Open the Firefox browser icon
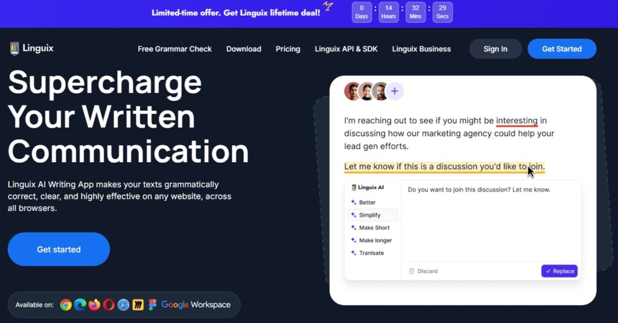Viewport: 618px width, 323px height. click(x=94, y=305)
